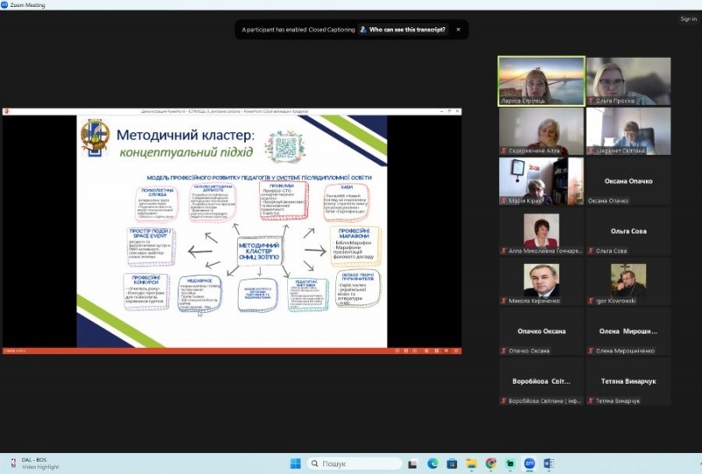Open Microsoft Edge from the taskbar
This screenshot has height=474, width=702.
tap(433, 463)
